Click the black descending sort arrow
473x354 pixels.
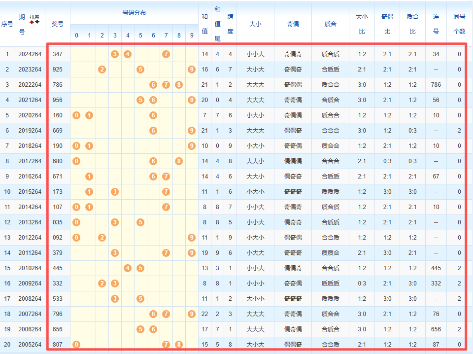click(x=37, y=22)
